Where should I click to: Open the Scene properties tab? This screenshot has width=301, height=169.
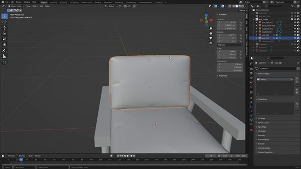251,83
